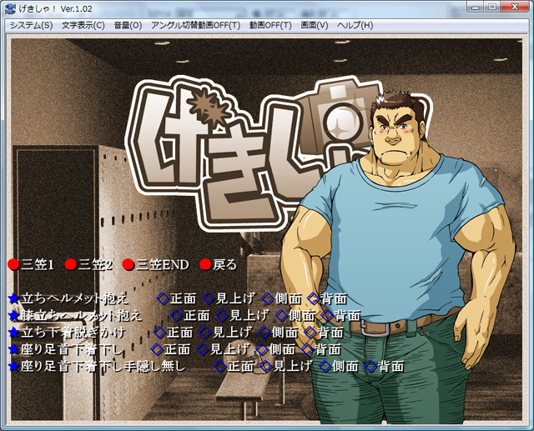Click 側面 in 座り足首下着下し row
Viewport: 534px width, 431px height.
coord(276,349)
